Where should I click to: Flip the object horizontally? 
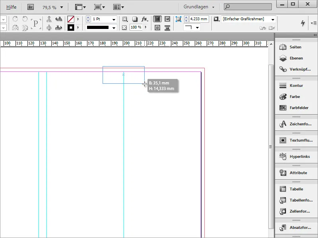15,27
